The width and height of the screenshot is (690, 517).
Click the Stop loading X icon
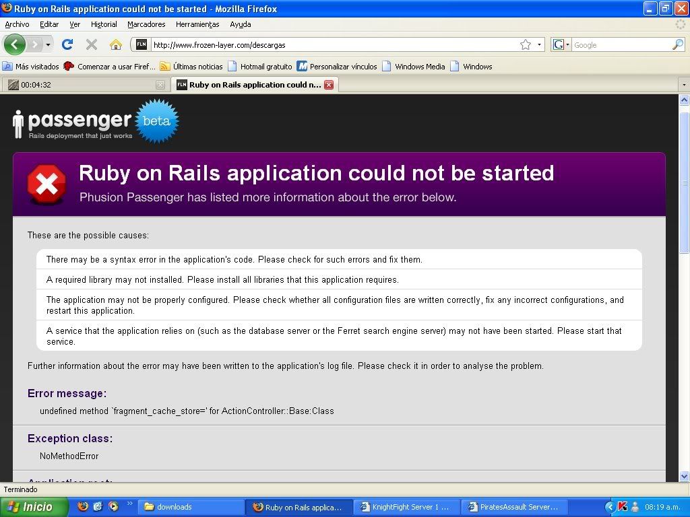92,44
